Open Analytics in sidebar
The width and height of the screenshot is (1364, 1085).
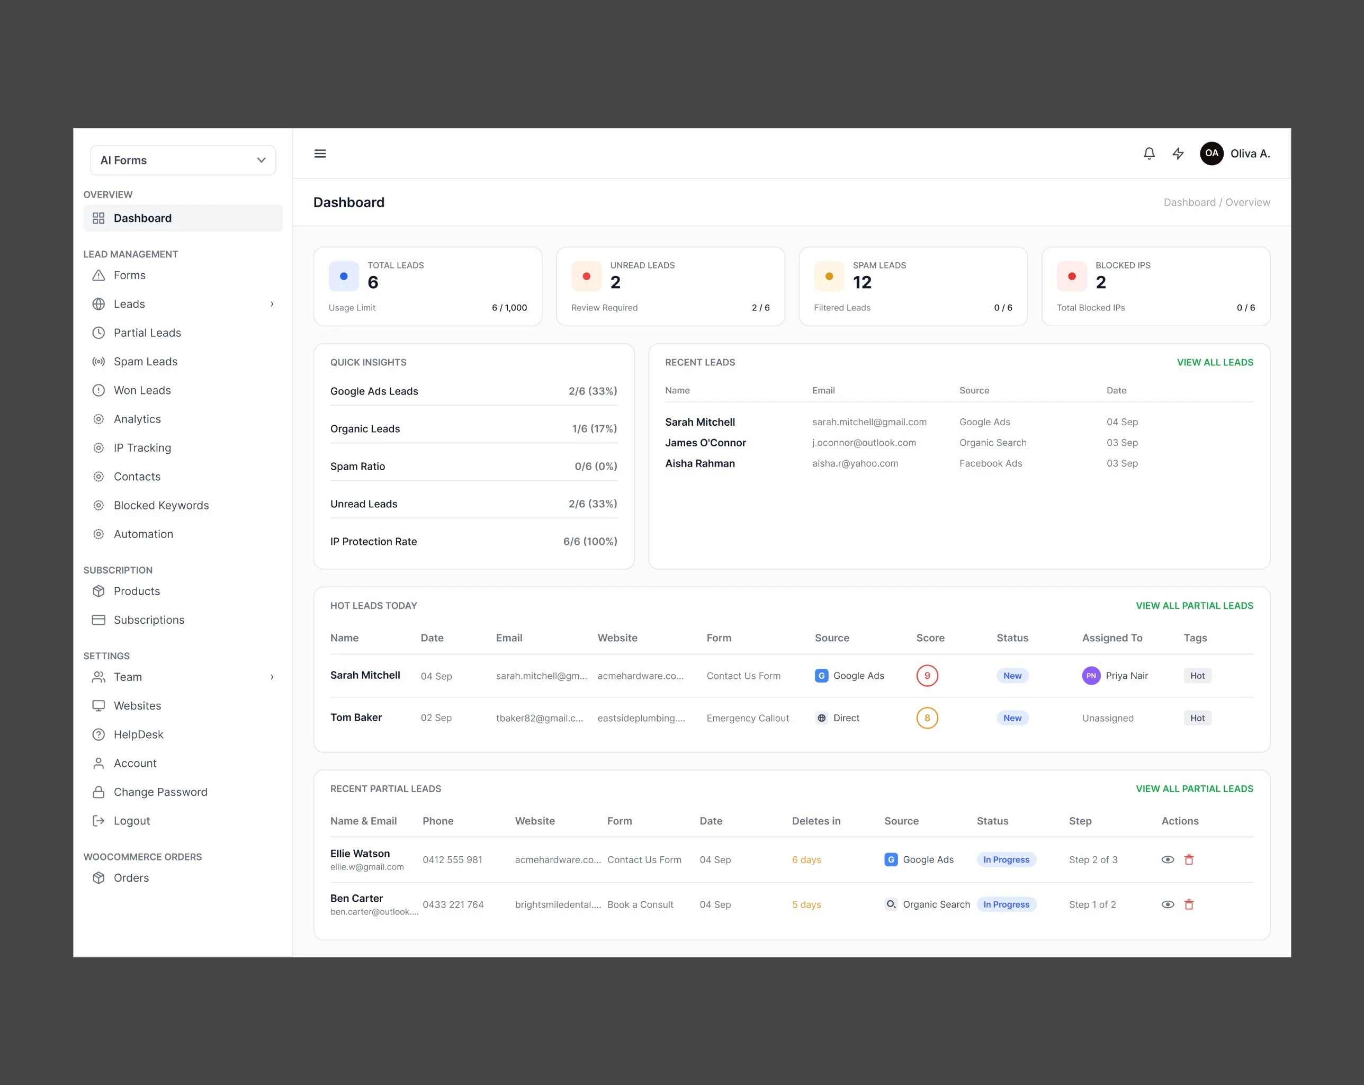[183, 419]
